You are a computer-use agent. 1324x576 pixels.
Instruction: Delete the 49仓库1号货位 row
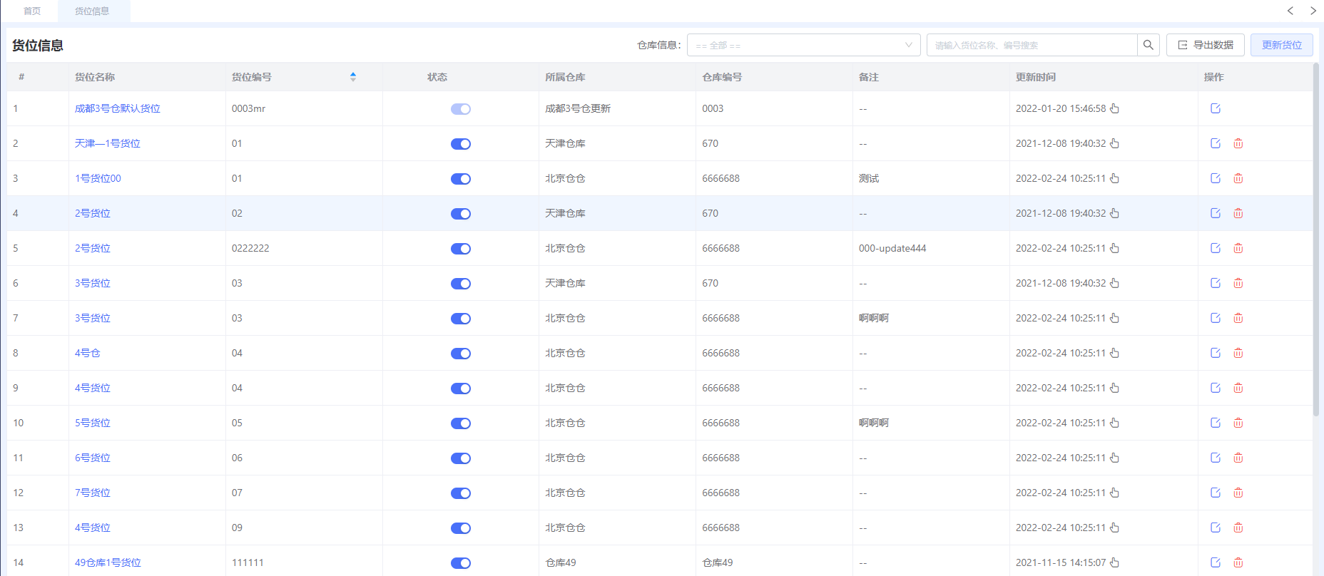[x=1238, y=562]
